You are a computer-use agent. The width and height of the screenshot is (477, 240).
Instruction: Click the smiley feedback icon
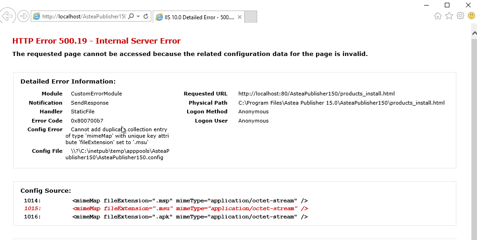[471, 16]
